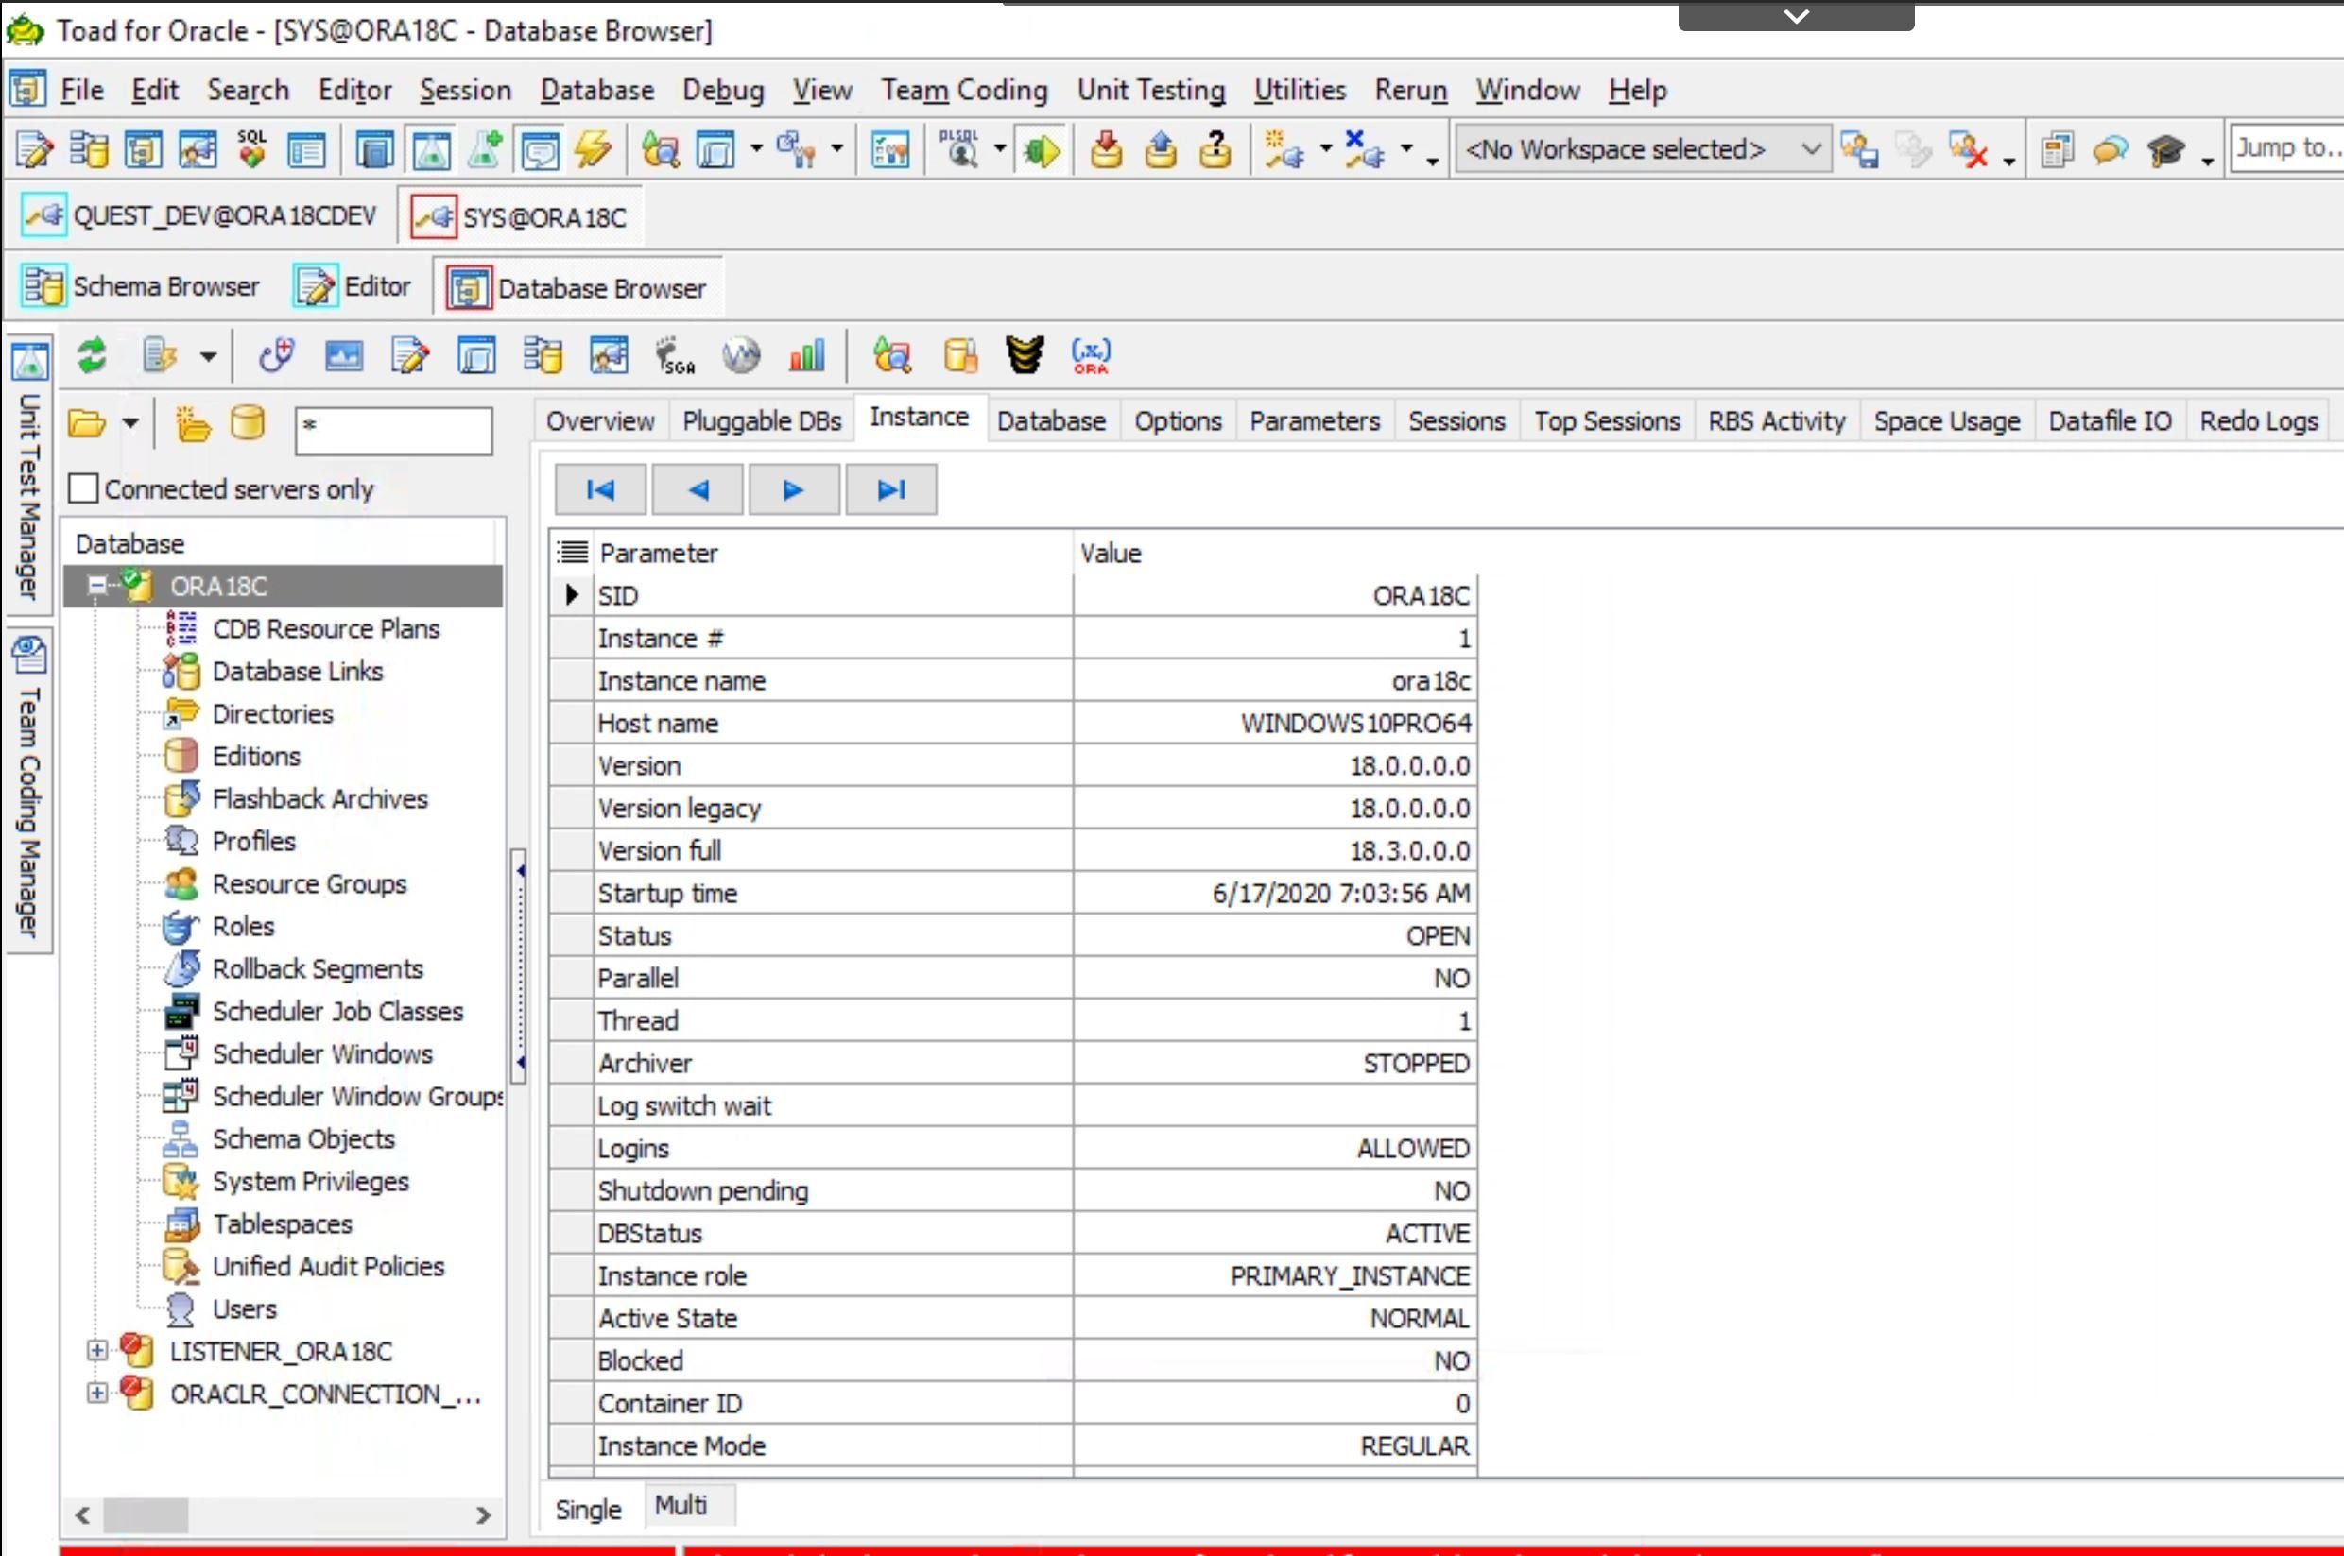Click the landscape picture icon in browser toolbar
The height and width of the screenshot is (1556, 2344).
coord(343,355)
